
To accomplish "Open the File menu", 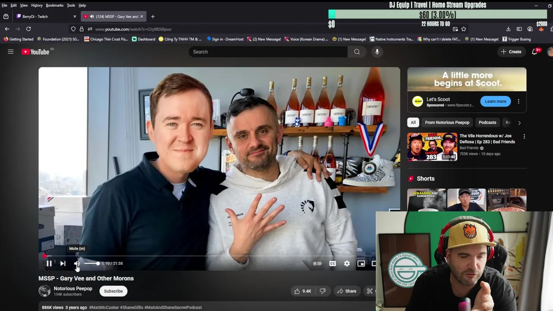I will [x=4, y=5].
